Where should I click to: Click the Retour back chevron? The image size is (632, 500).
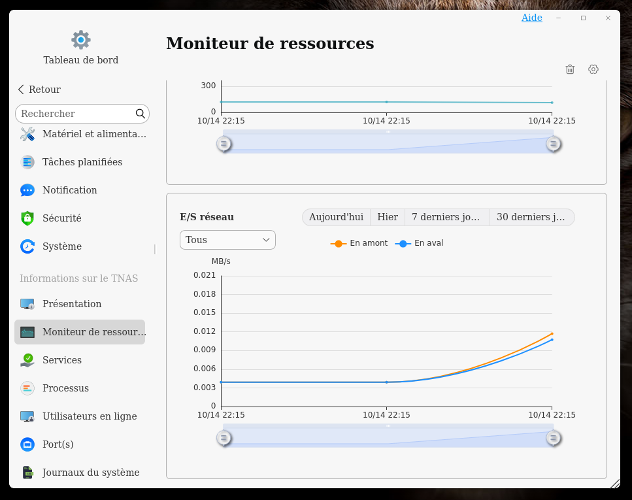click(22, 90)
